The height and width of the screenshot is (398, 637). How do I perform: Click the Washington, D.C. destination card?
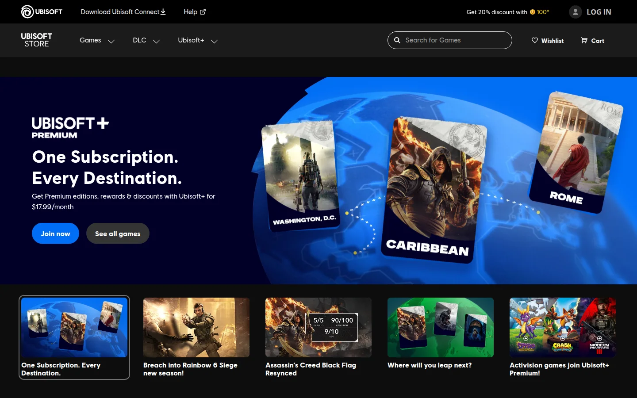click(x=300, y=176)
